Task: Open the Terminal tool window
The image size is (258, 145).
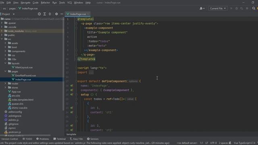Action: [59, 139]
